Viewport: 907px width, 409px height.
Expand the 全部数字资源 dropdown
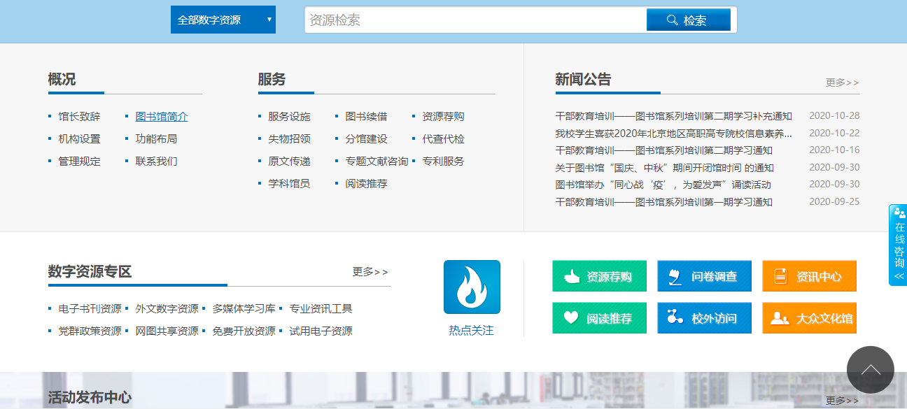coord(223,20)
